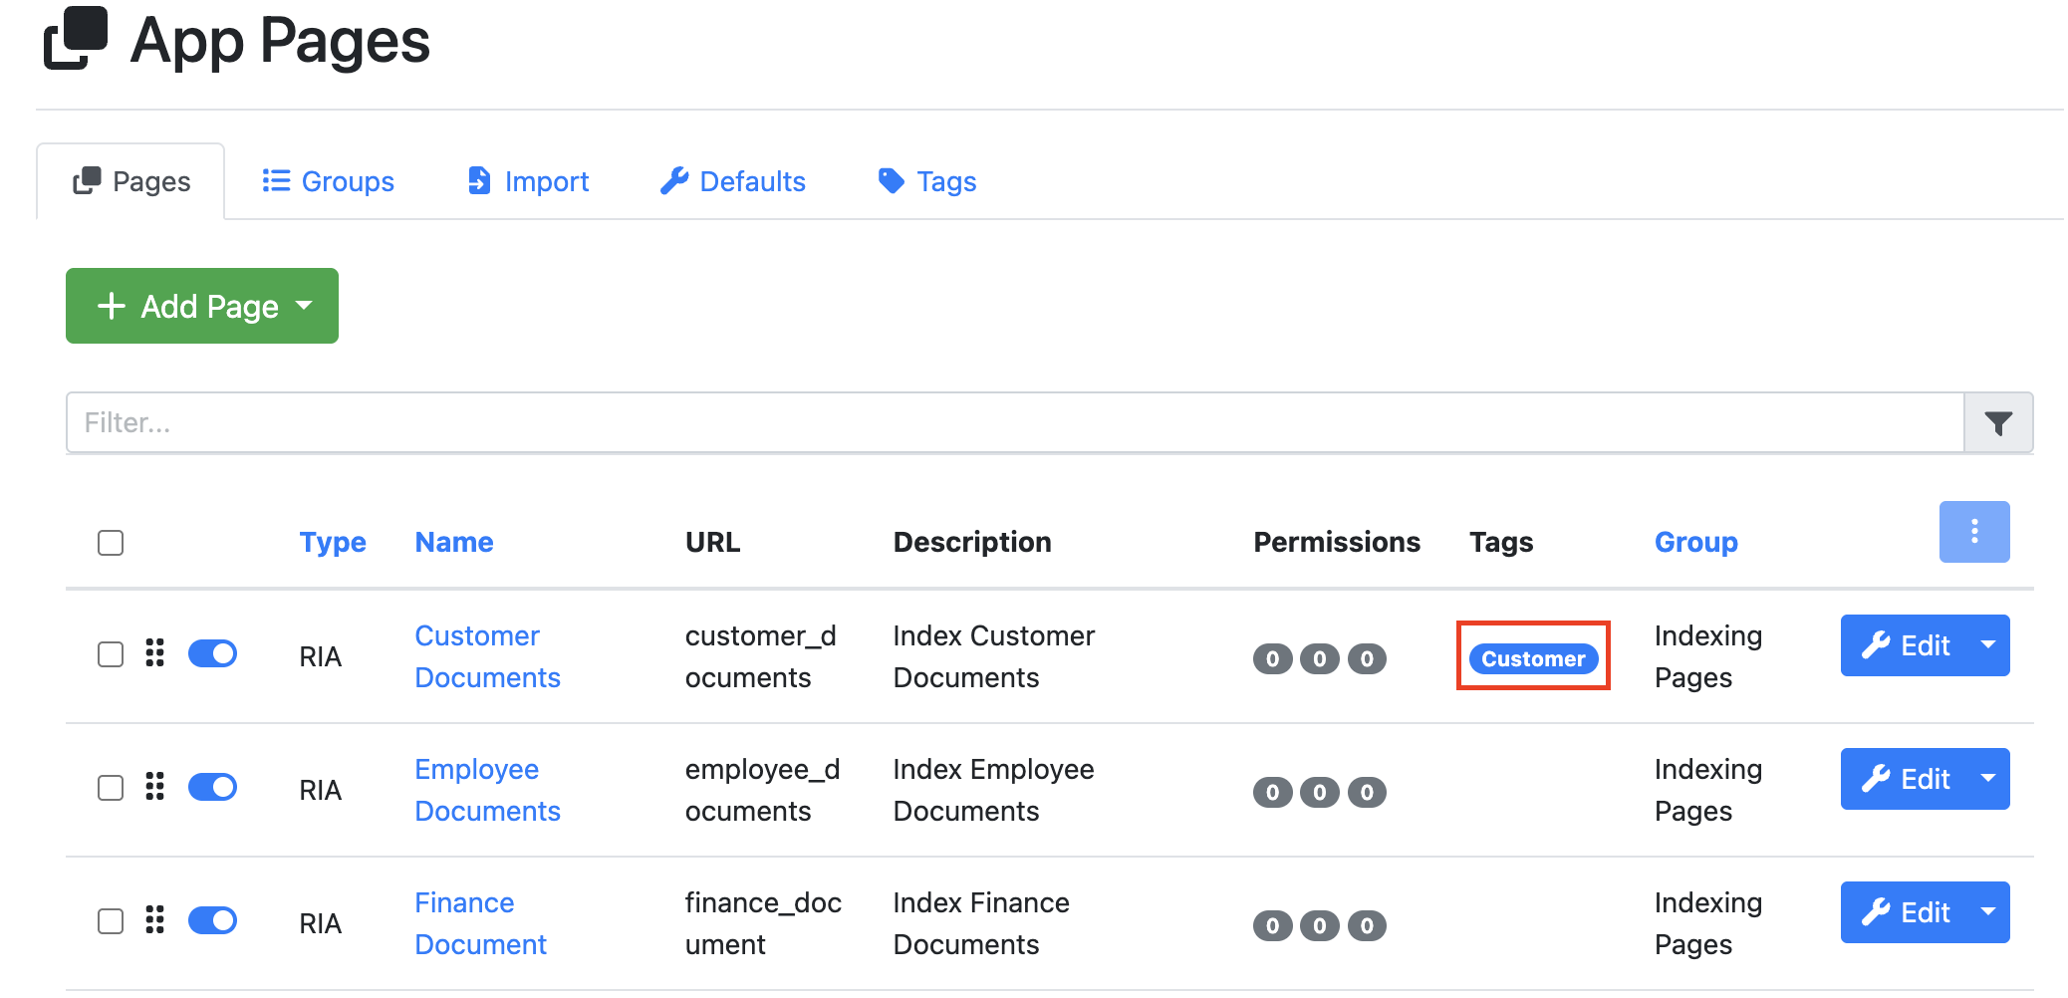
Task: Select the Employee Documents row checkbox
Action: coord(111,788)
